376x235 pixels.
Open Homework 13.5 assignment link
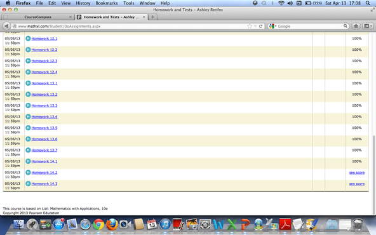tap(44, 128)
